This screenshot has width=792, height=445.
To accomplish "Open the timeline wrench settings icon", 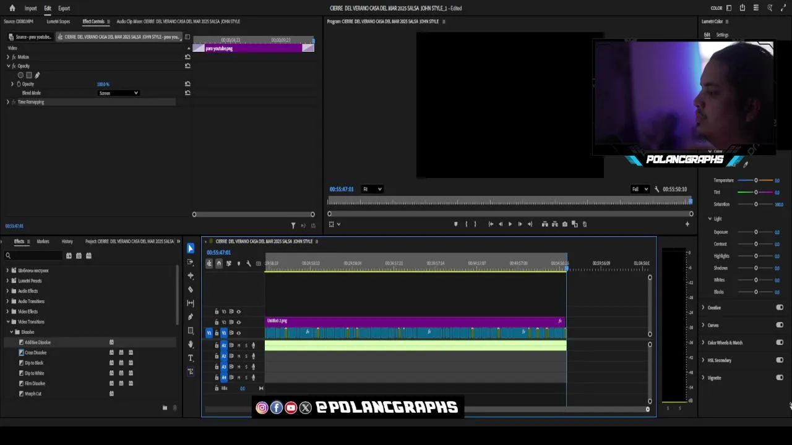I will (249, 263).
